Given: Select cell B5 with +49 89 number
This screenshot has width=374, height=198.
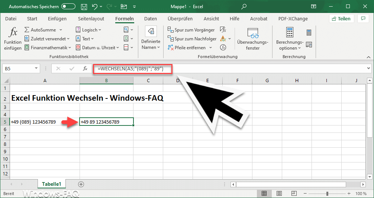Looking at the screenshot, I should tap(106, 122).
